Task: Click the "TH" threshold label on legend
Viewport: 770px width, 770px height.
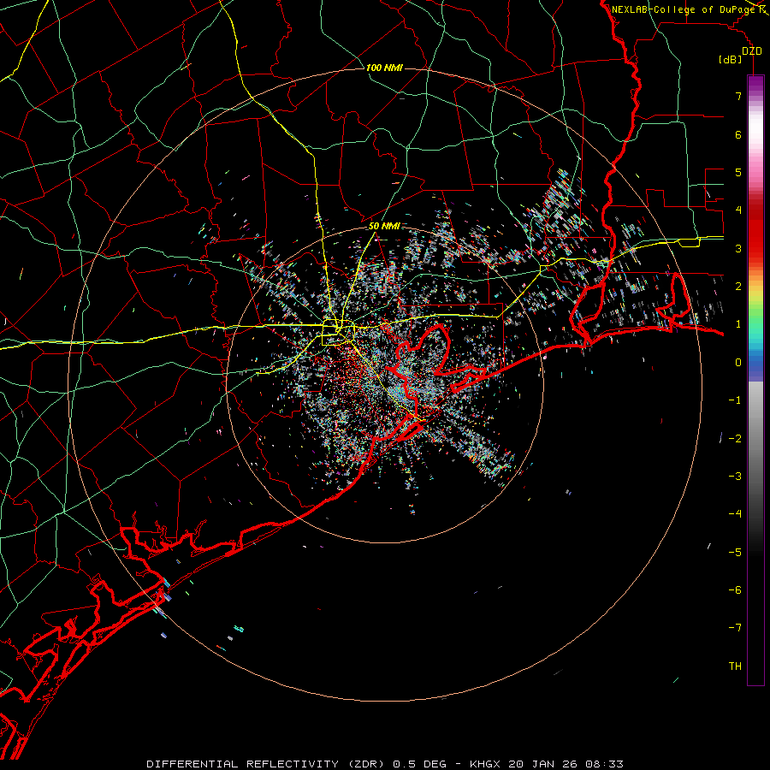Action: [x=735, y=666]
